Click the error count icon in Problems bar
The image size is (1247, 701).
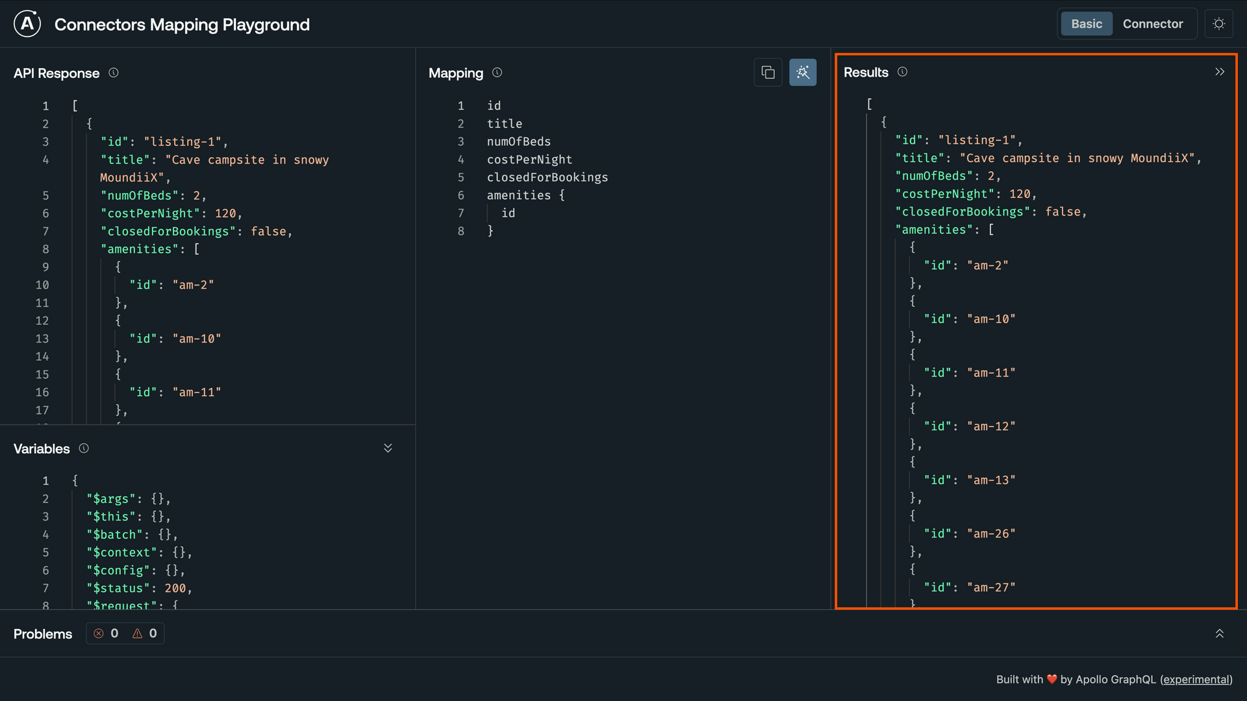99,633
